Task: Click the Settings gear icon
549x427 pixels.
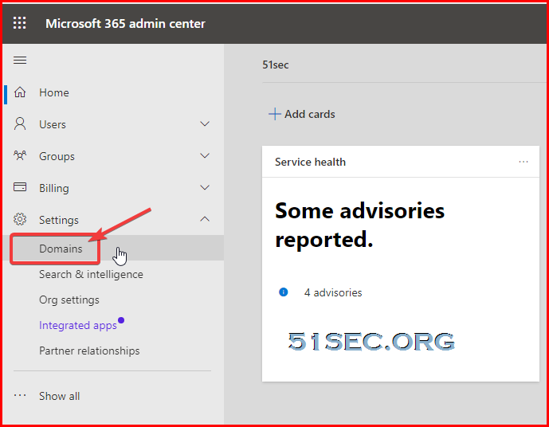Action: point(20,219)
